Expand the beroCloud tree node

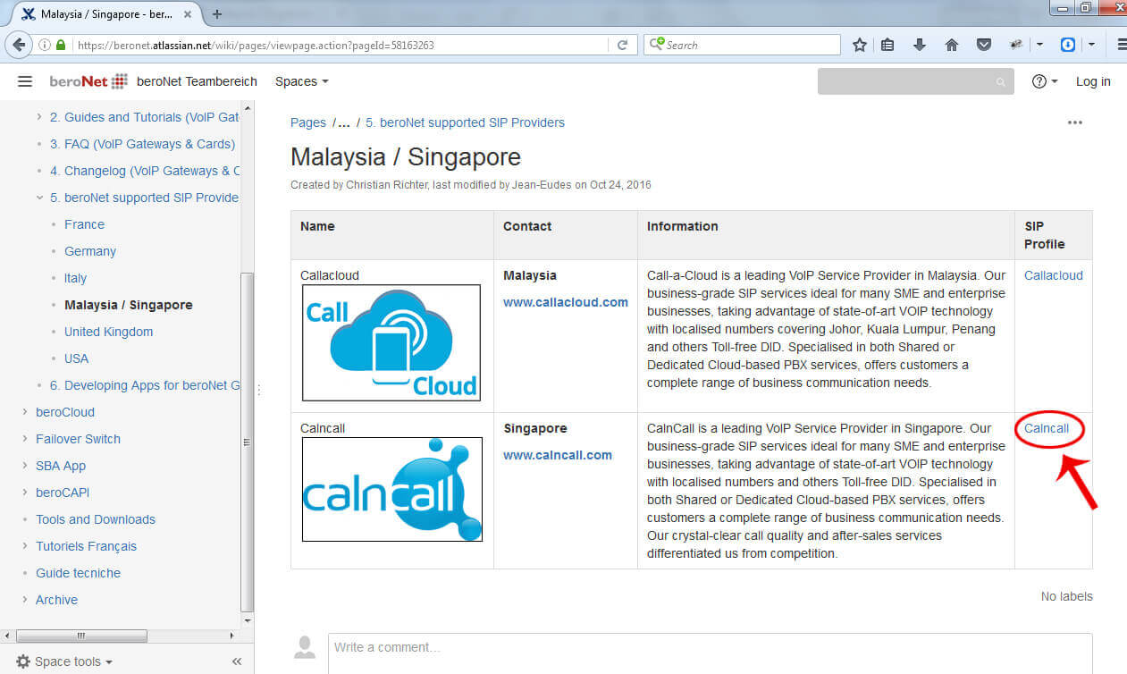(x=25, y=412)
